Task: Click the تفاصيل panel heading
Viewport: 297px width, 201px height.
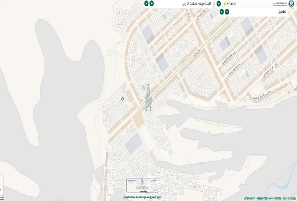Action: 282,12
